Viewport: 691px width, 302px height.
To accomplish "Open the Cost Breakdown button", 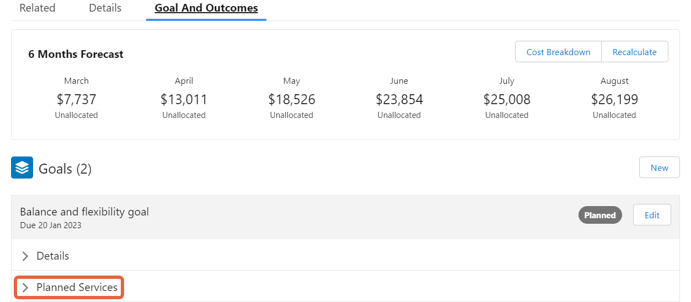I will (x=558, y=52).
